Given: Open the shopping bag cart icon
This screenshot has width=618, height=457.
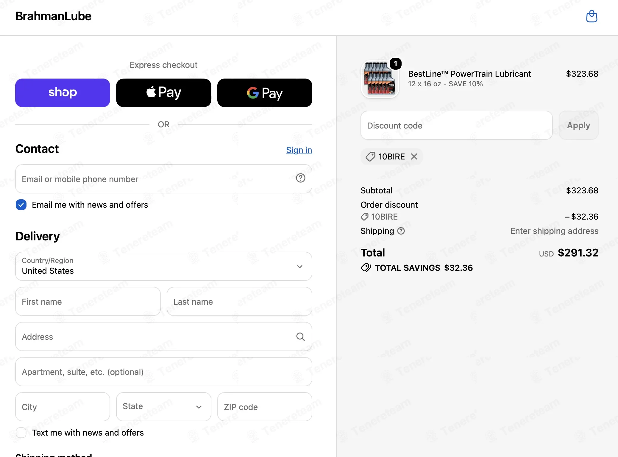Looking at the screenshot, I should [592, 16].
